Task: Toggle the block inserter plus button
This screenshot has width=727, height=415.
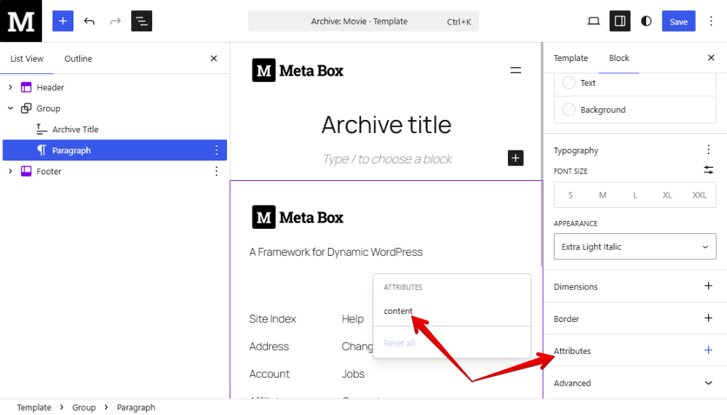Action: pyautogui.click(x=63, y=21)
